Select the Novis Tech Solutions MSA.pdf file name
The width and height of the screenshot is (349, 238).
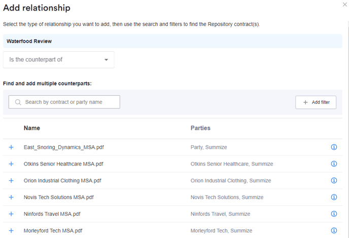click(x=58, y=197)
